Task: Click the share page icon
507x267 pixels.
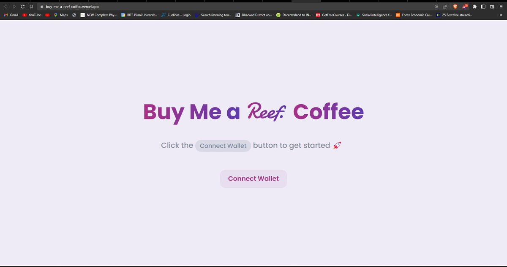Action: 445,7
